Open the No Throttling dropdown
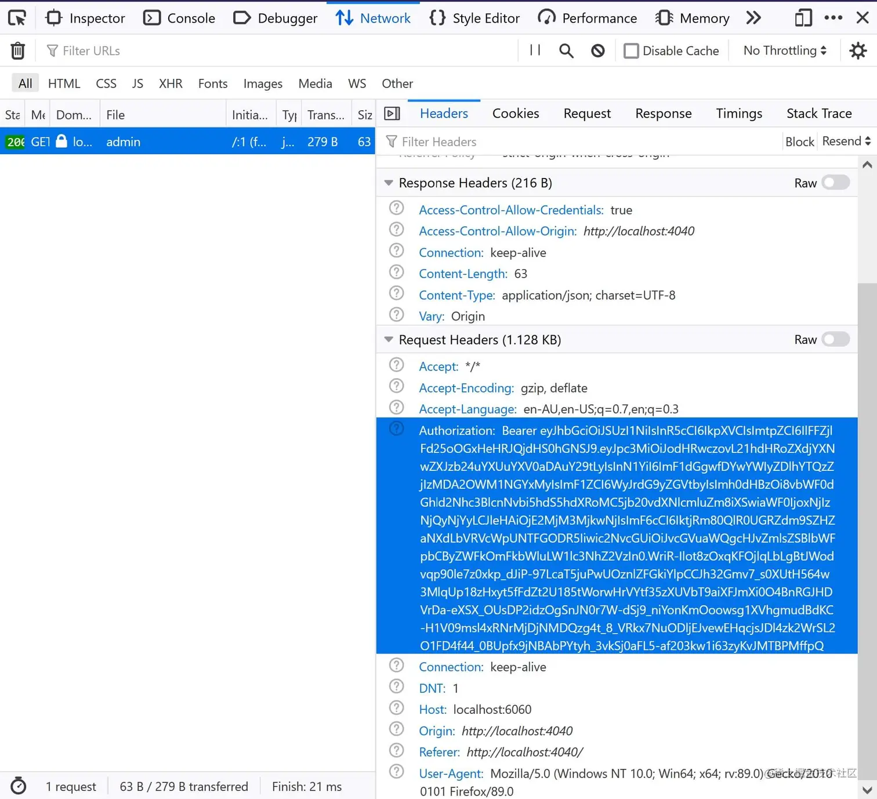The image size is (877, 799). click(785, 50)
